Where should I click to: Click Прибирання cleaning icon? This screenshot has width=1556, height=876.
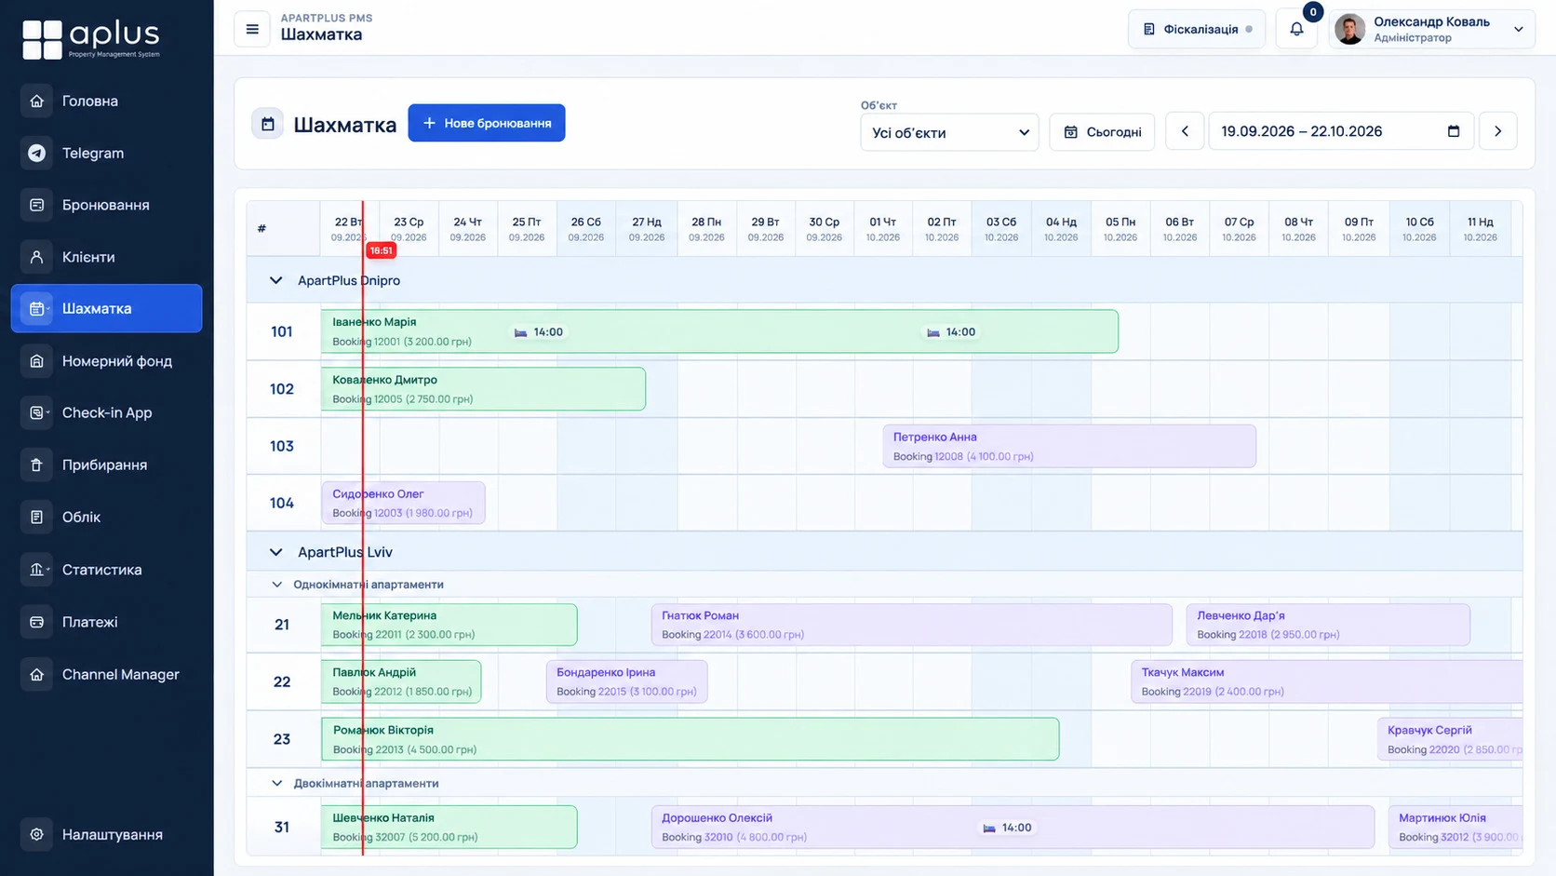pyautogui.click(x=36, y=465)
